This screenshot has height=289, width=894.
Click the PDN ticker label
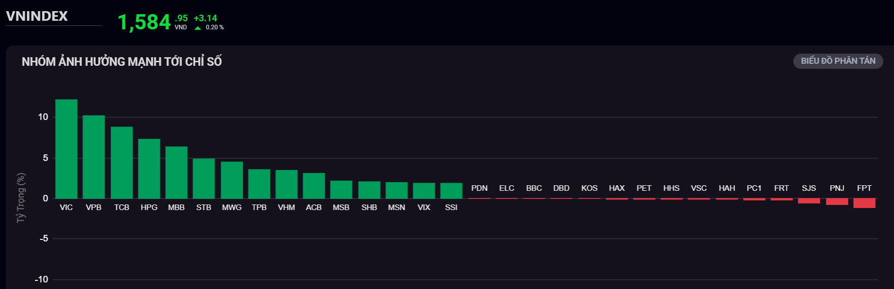click(479, 188)
